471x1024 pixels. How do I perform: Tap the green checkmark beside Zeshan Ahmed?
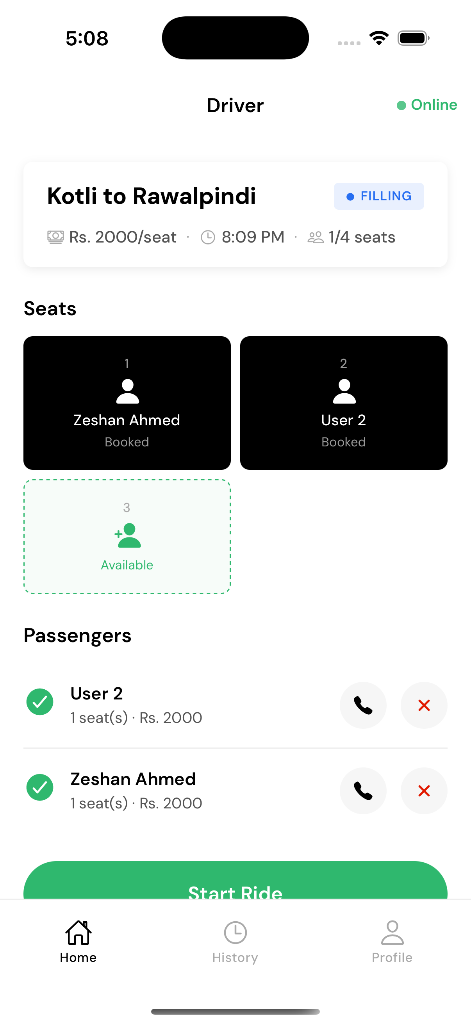tap(40, 787)
